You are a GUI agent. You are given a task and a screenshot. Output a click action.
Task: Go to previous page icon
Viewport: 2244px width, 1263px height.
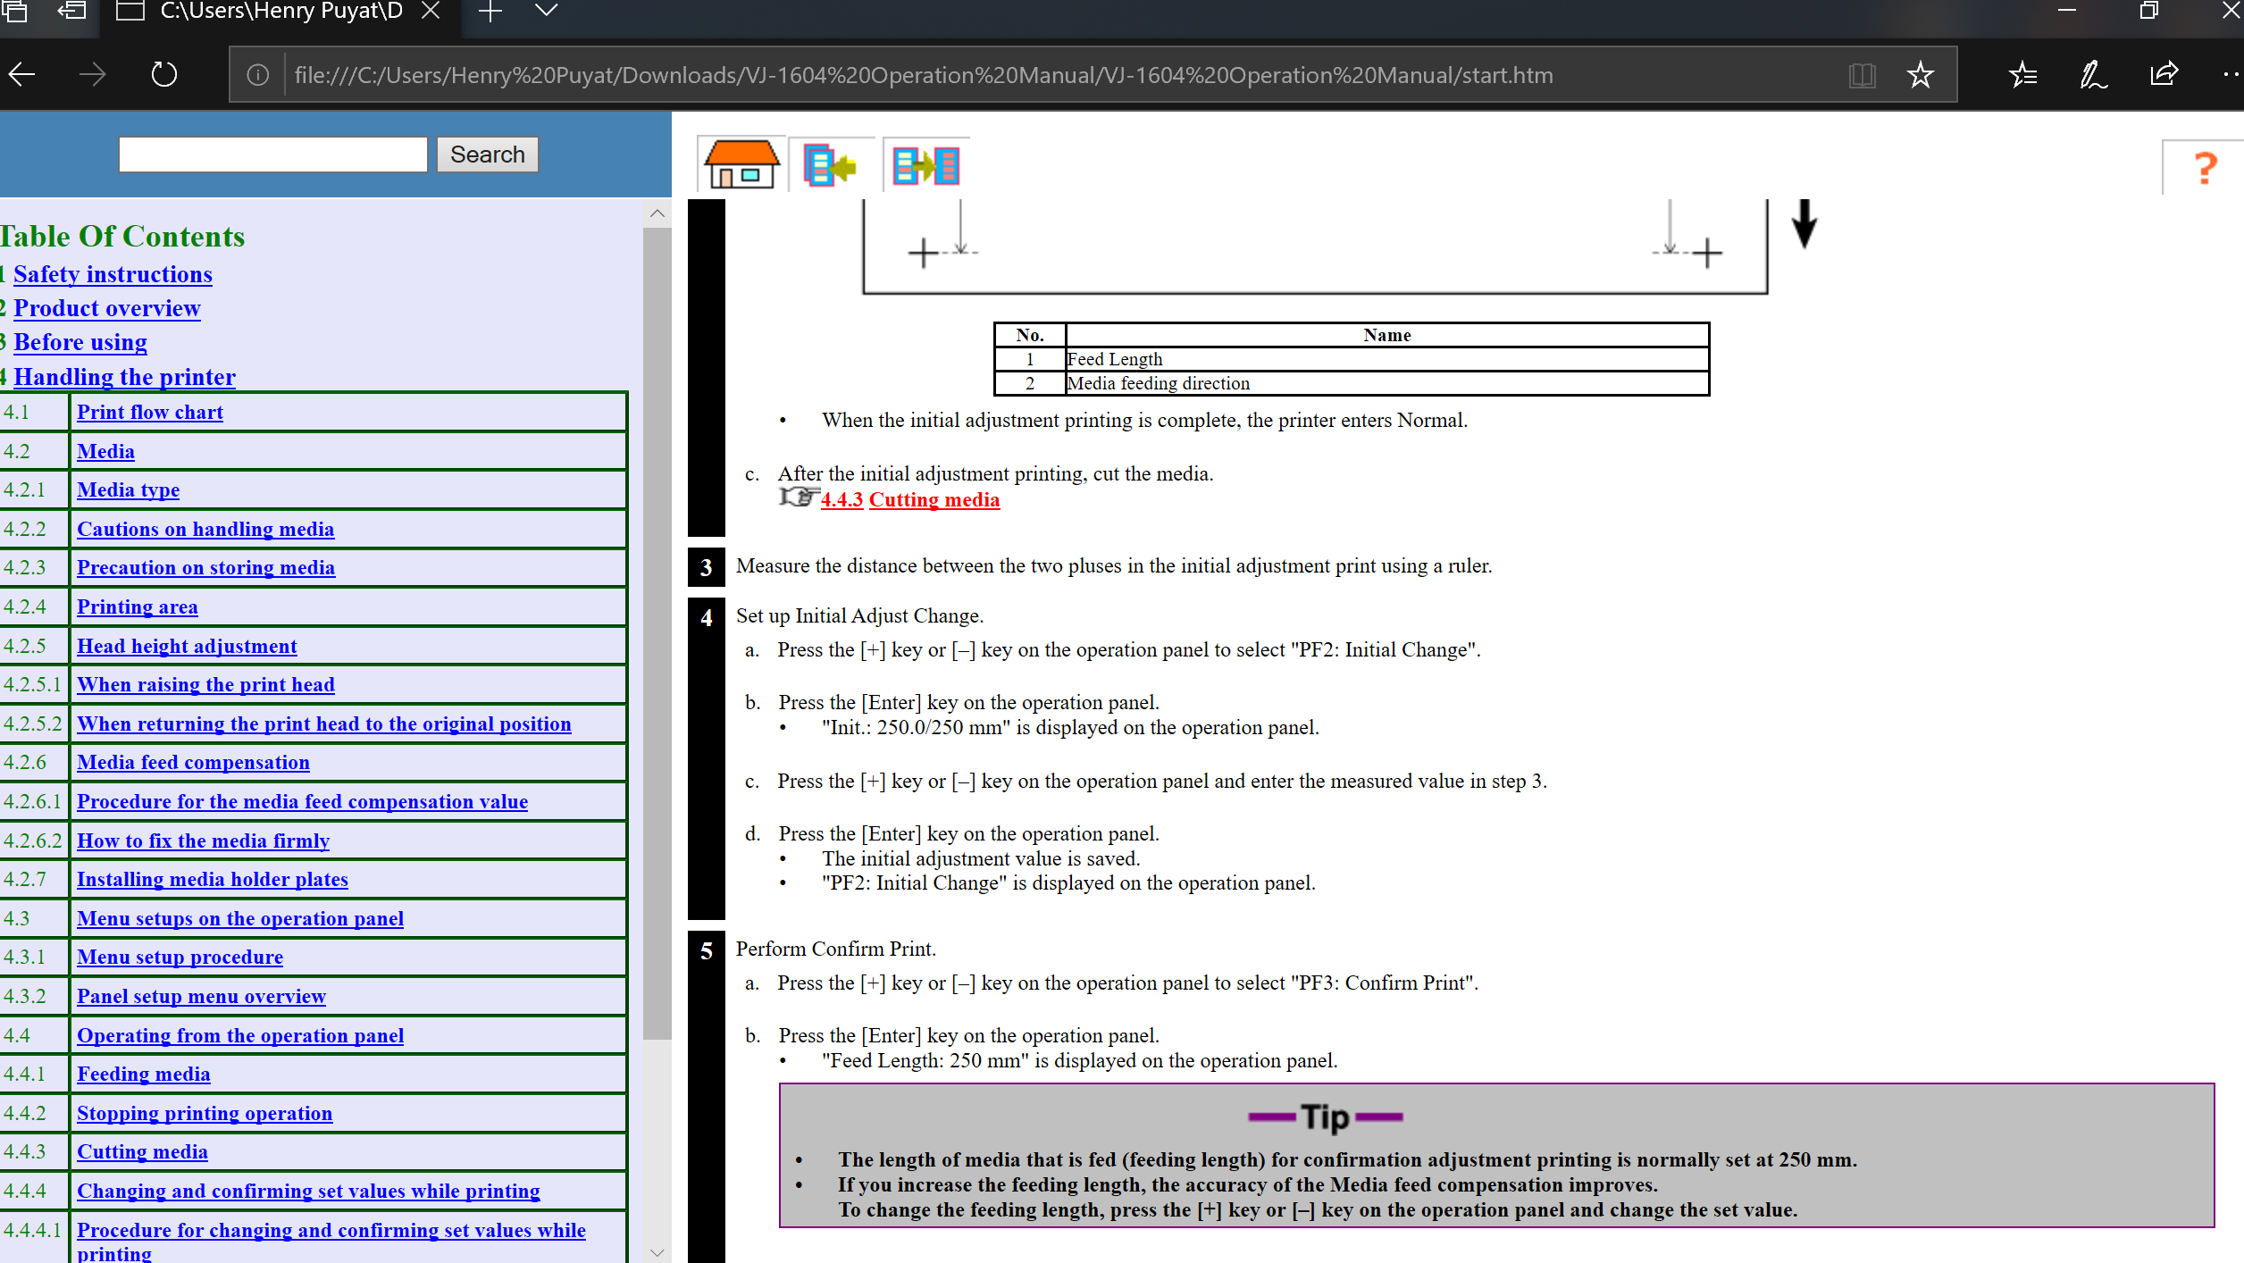click(x=830, y=165)
